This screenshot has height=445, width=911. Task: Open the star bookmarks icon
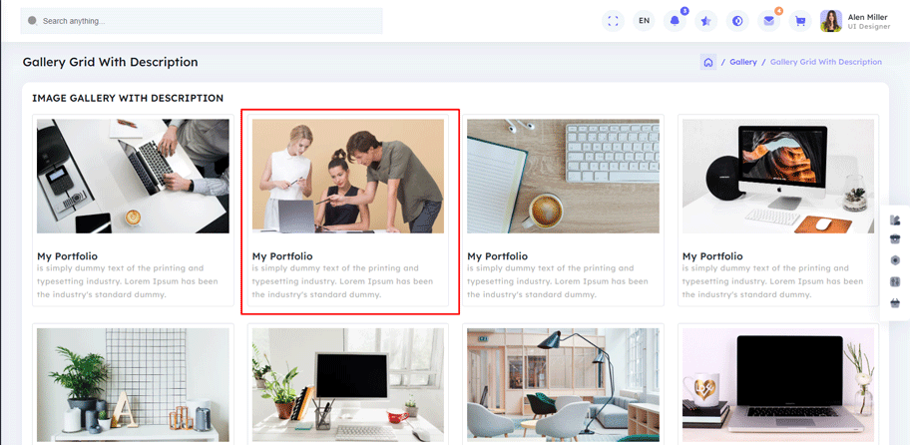[705, 21]
